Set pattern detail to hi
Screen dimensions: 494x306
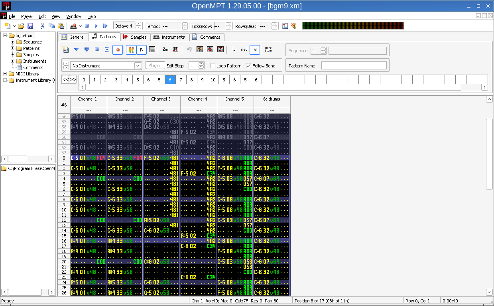(255, 49)
